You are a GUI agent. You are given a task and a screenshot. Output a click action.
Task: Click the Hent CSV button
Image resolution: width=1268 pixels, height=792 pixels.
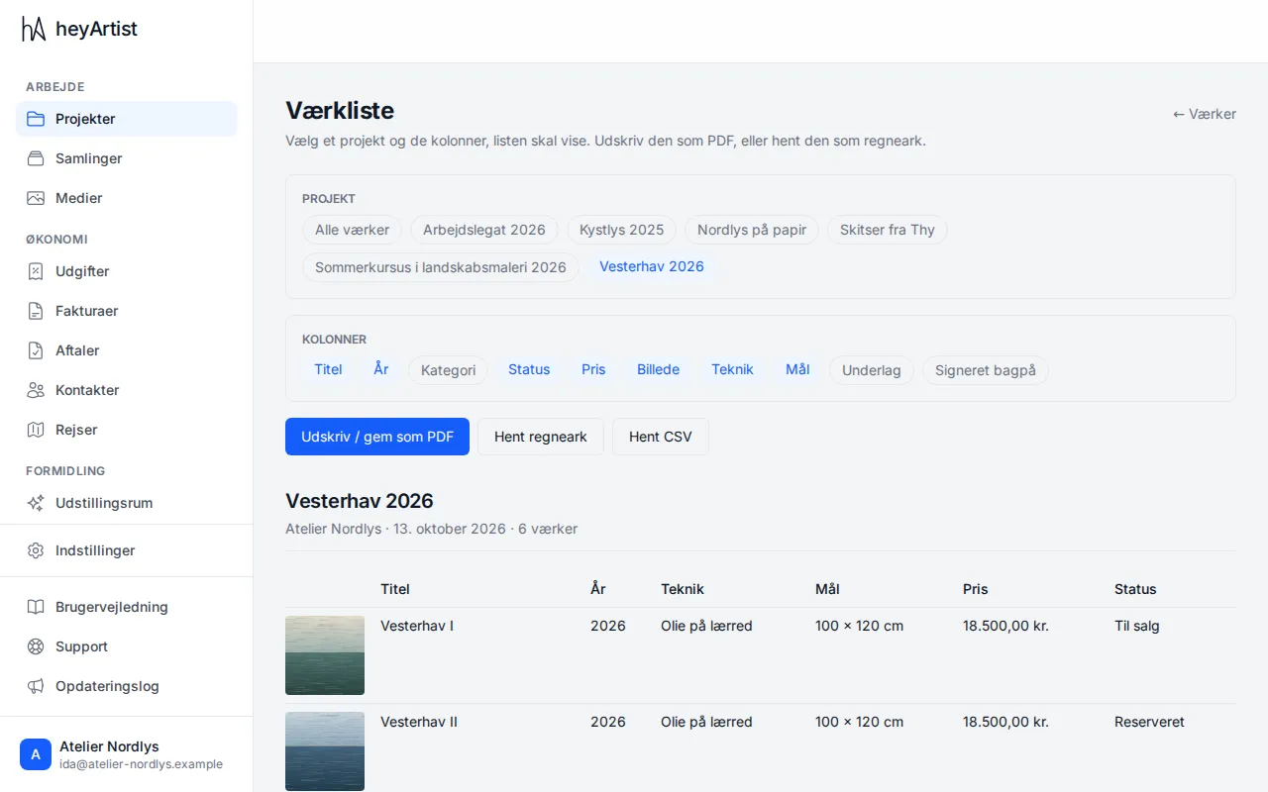click(661, 437)
